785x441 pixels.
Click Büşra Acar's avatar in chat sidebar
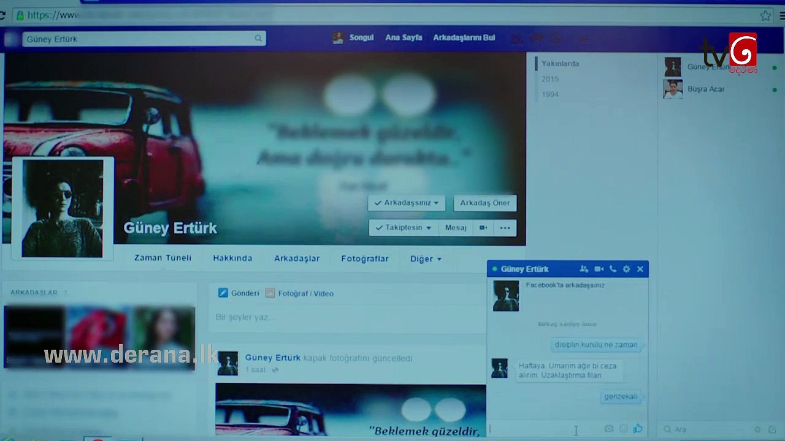[x=673, y=89]
